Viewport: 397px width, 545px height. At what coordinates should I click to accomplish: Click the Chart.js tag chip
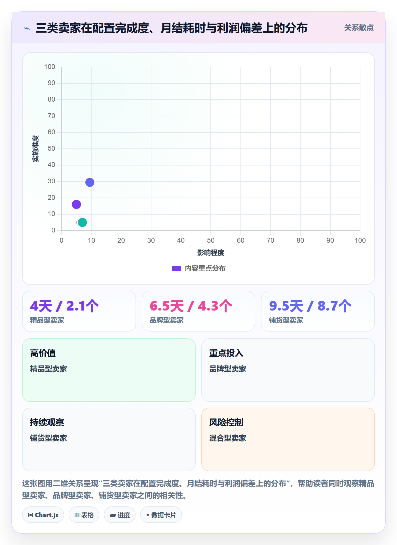pyautogui.click(x=43, y=515)
